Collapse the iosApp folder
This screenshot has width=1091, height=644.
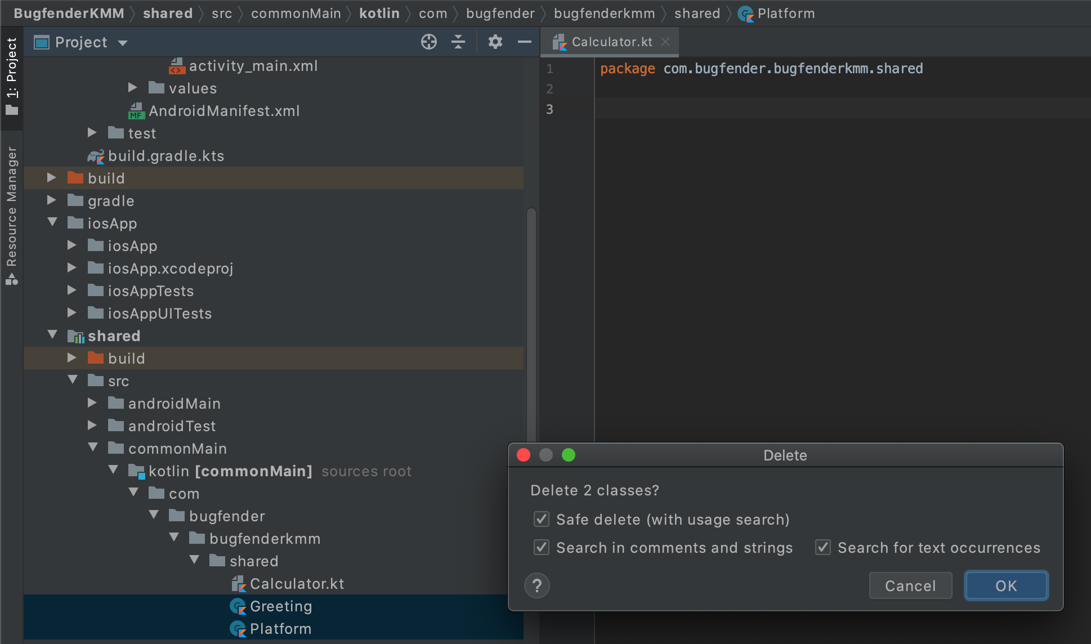(52, 223)
